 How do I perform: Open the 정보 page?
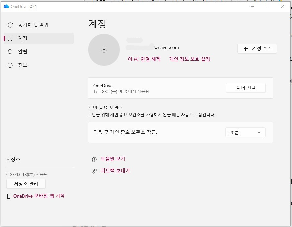coord(38,65)
